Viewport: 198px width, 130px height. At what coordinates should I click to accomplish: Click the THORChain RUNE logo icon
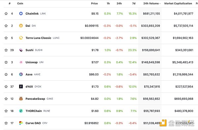(x=21, y=111)
